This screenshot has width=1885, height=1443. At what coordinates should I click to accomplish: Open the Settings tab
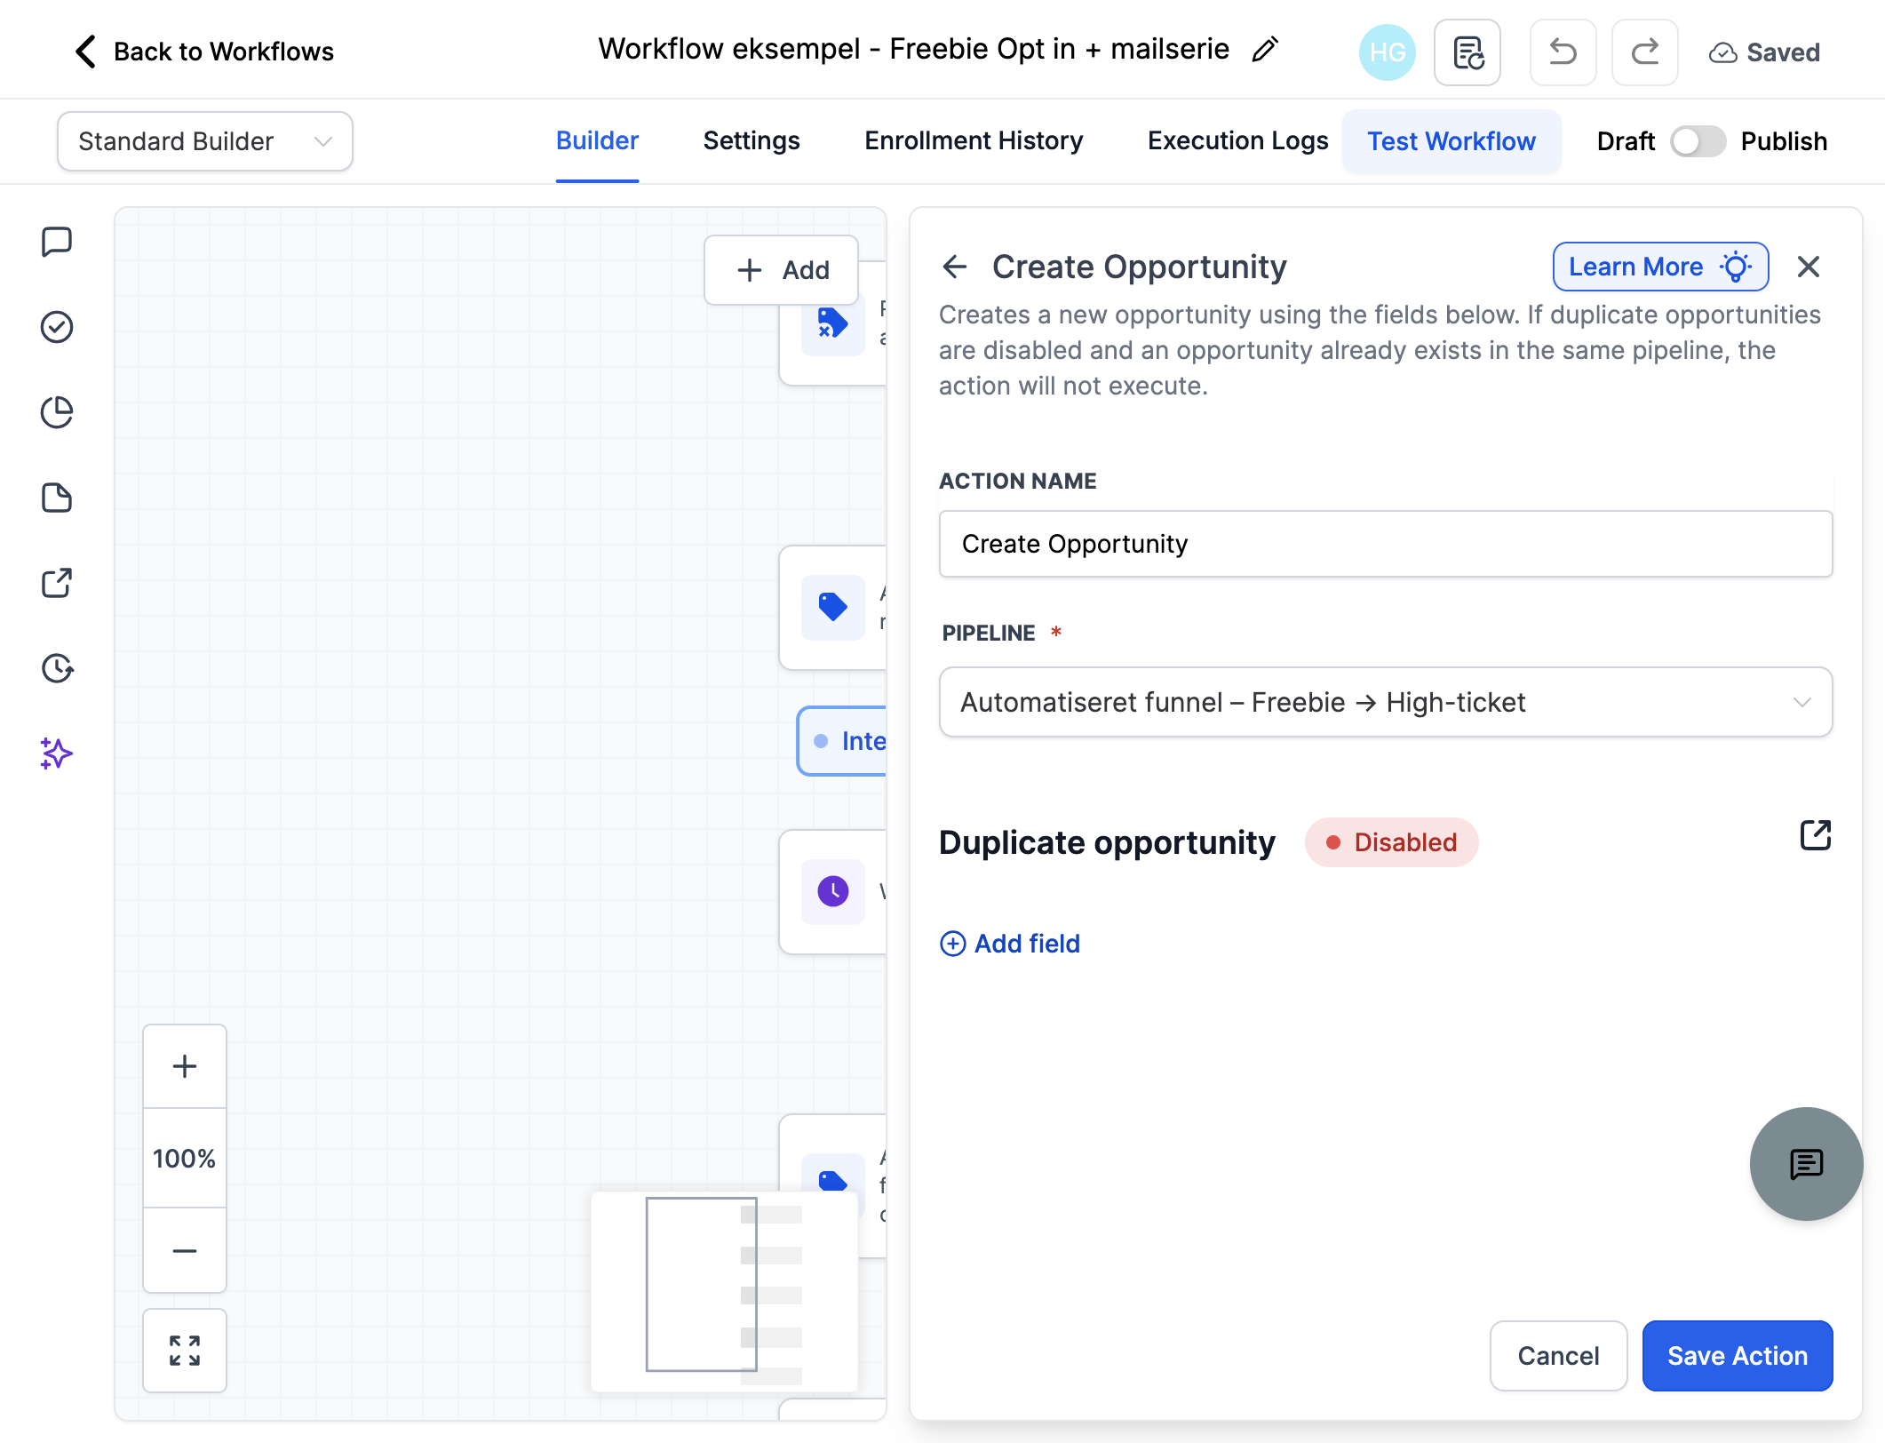[x=752, y=141]
